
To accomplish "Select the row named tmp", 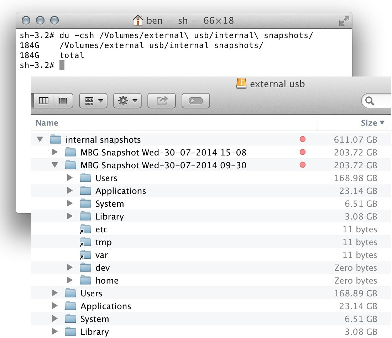I will pos(211,242).
